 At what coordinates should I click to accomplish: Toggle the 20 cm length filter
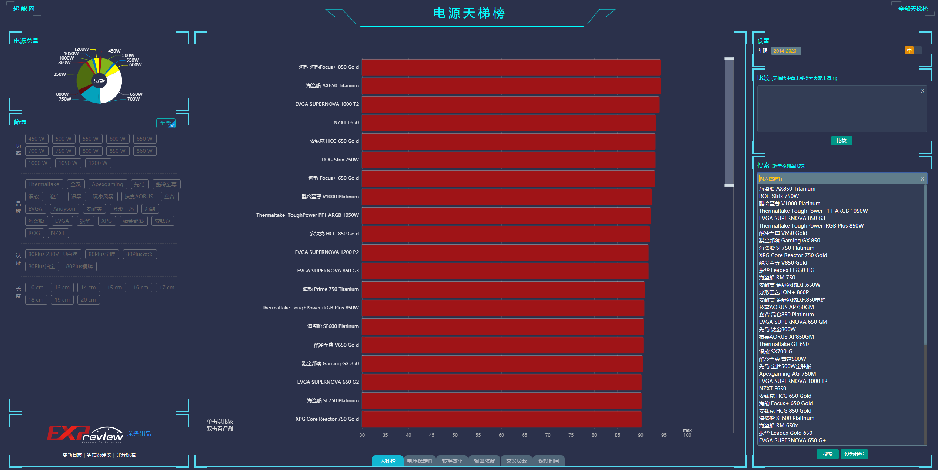pyautogui.click(x=89, y=300)
